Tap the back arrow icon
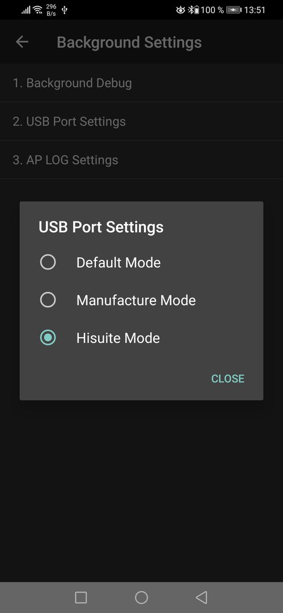The image size is (283, 613). [x=22, y=42]
